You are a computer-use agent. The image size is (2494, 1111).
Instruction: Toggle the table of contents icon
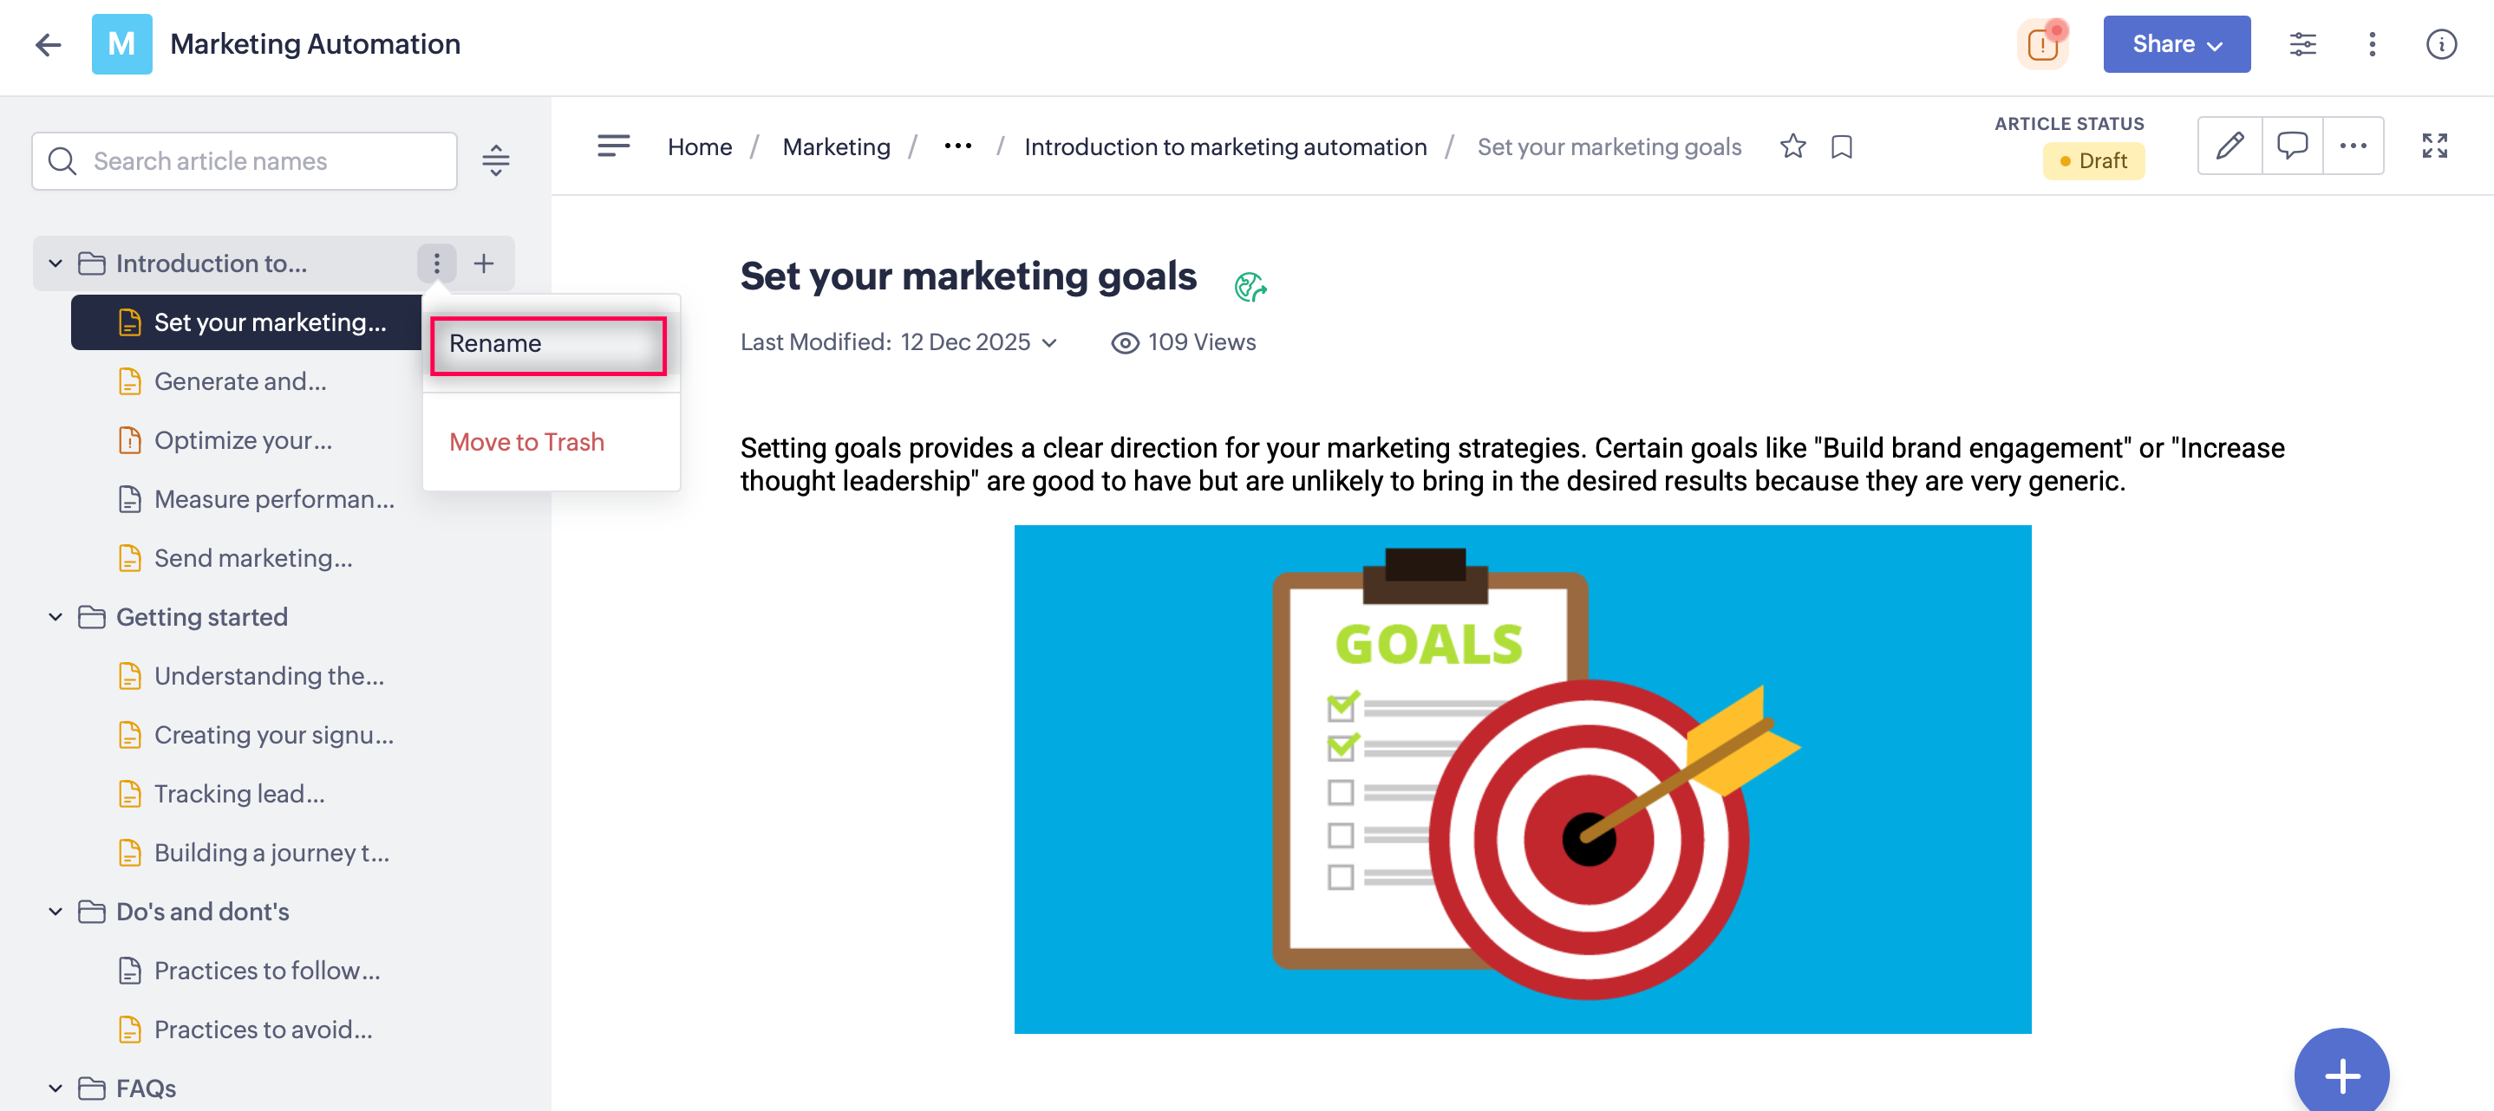(613, 146)
